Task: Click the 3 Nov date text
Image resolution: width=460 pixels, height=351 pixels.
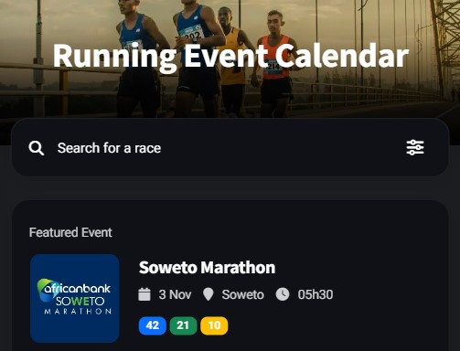Action: pyautogui.click(x=175, y=294)
